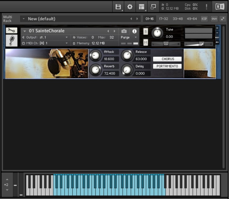This screenshot has height=199, width=229.
Task: Click the Max voices value 32
Action: 112,37
